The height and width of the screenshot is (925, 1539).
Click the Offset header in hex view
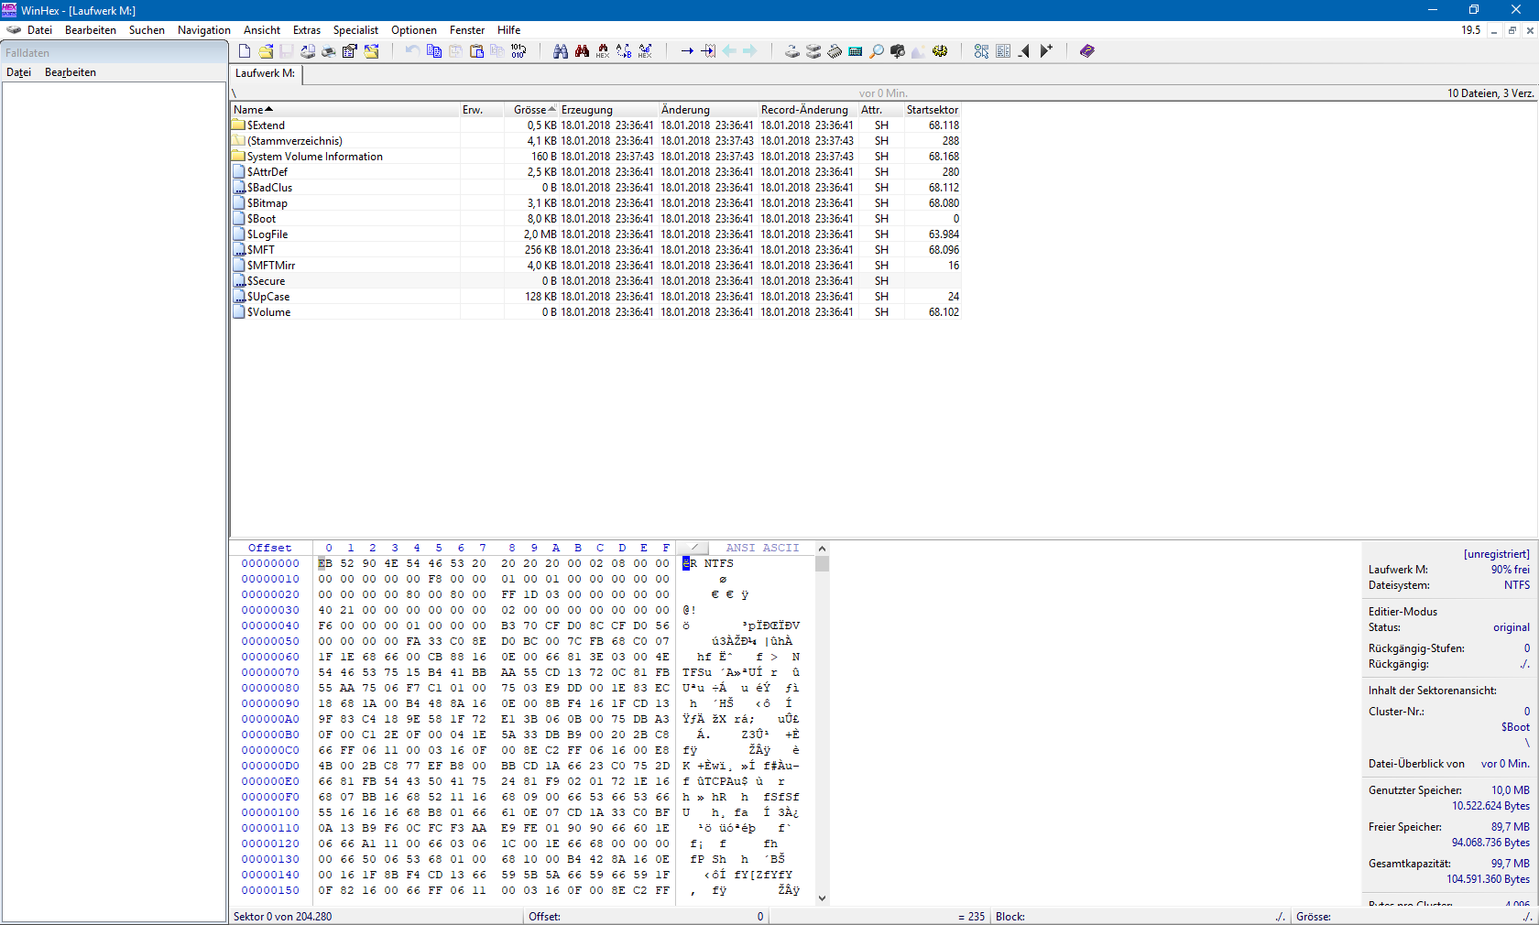pos(270,548)
